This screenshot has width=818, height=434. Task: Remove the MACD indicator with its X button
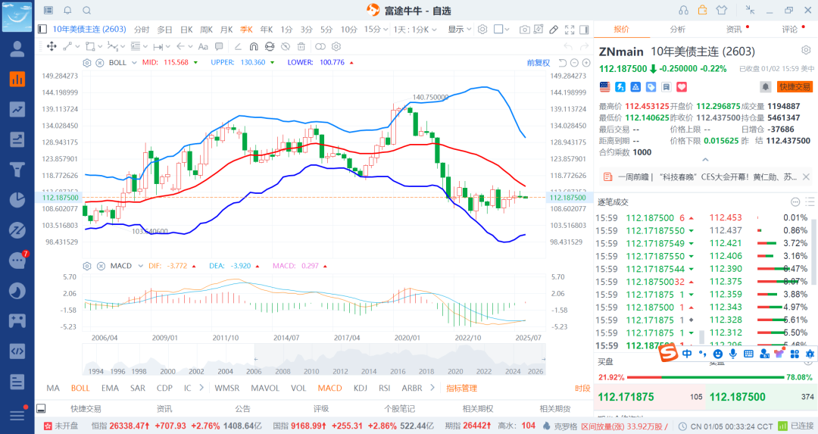point(100,266)
